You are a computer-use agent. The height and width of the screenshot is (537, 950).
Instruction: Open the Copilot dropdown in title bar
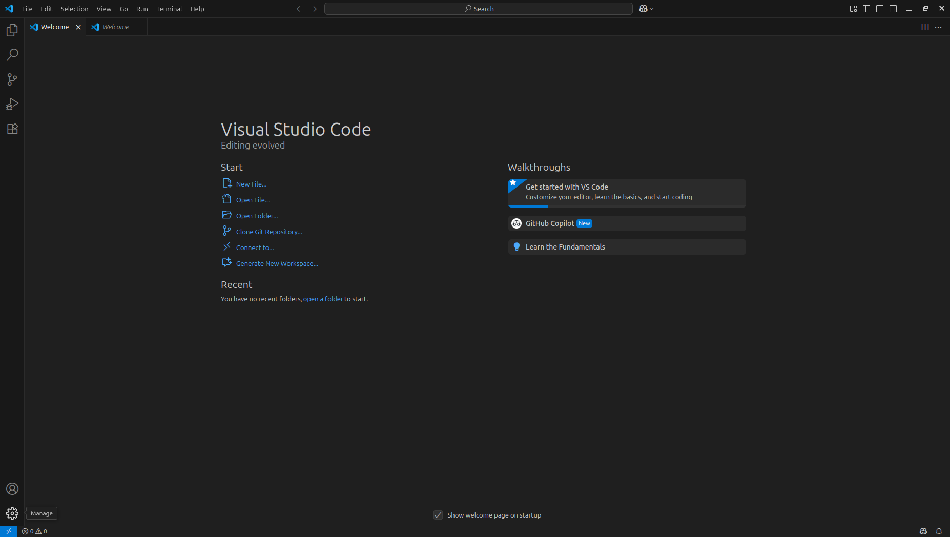click(646, 9)
